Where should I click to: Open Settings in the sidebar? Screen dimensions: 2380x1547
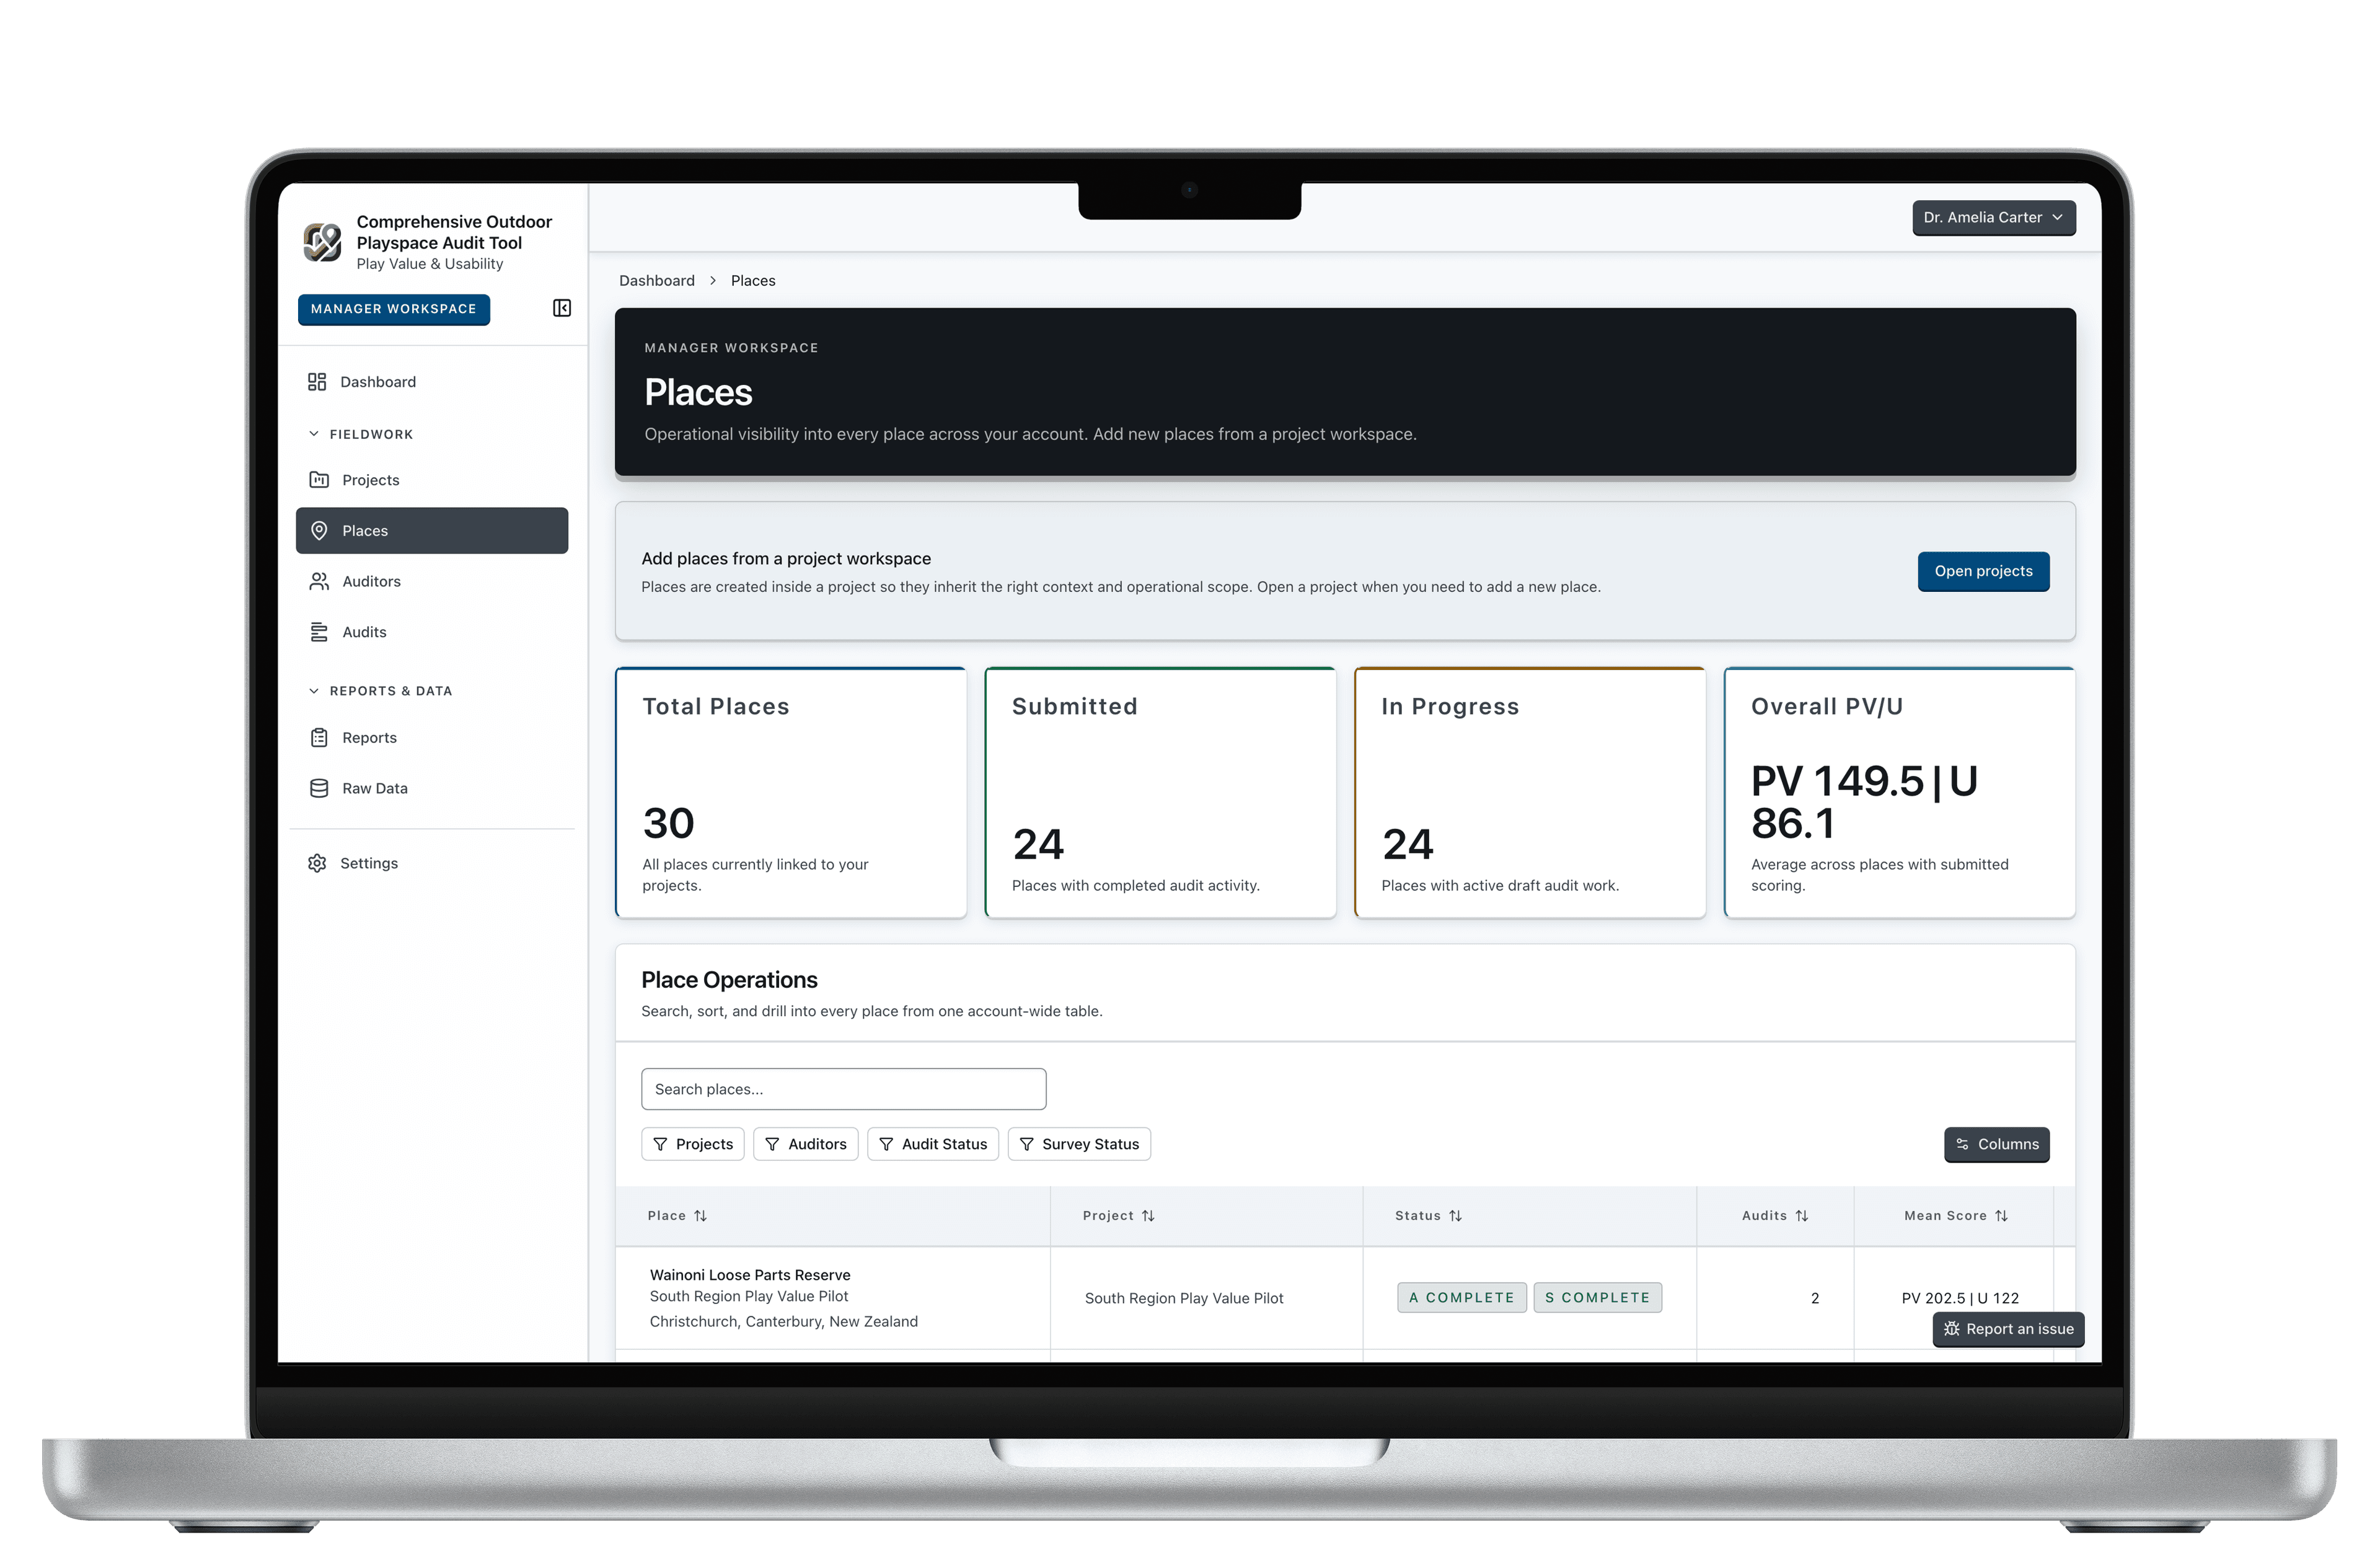[x=431, y=863]
